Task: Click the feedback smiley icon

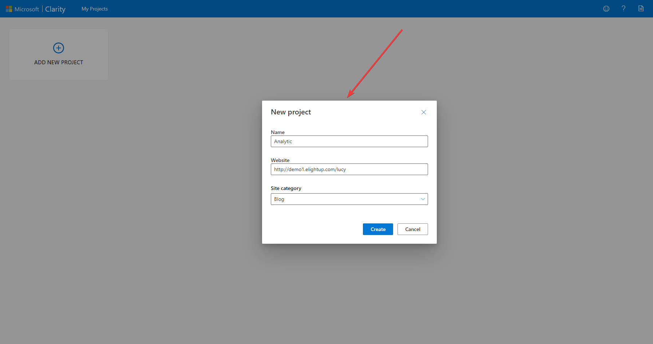Action: (x=606, y=8)
